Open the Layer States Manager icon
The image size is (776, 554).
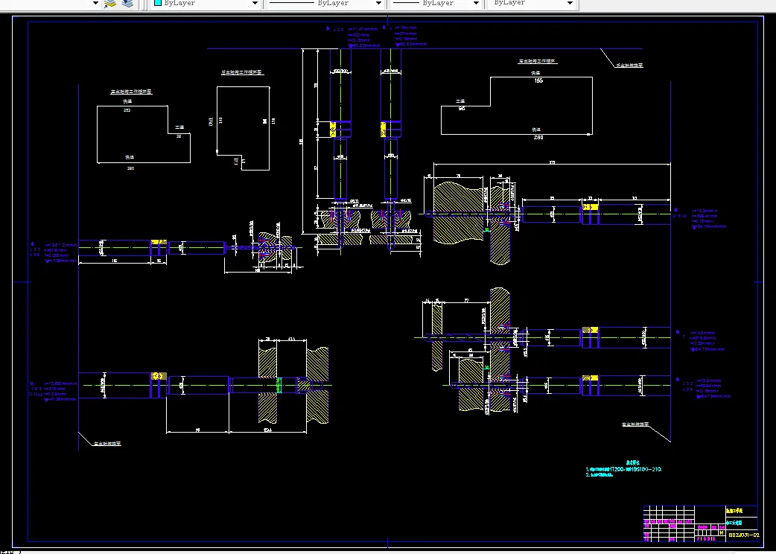point(127,4)
